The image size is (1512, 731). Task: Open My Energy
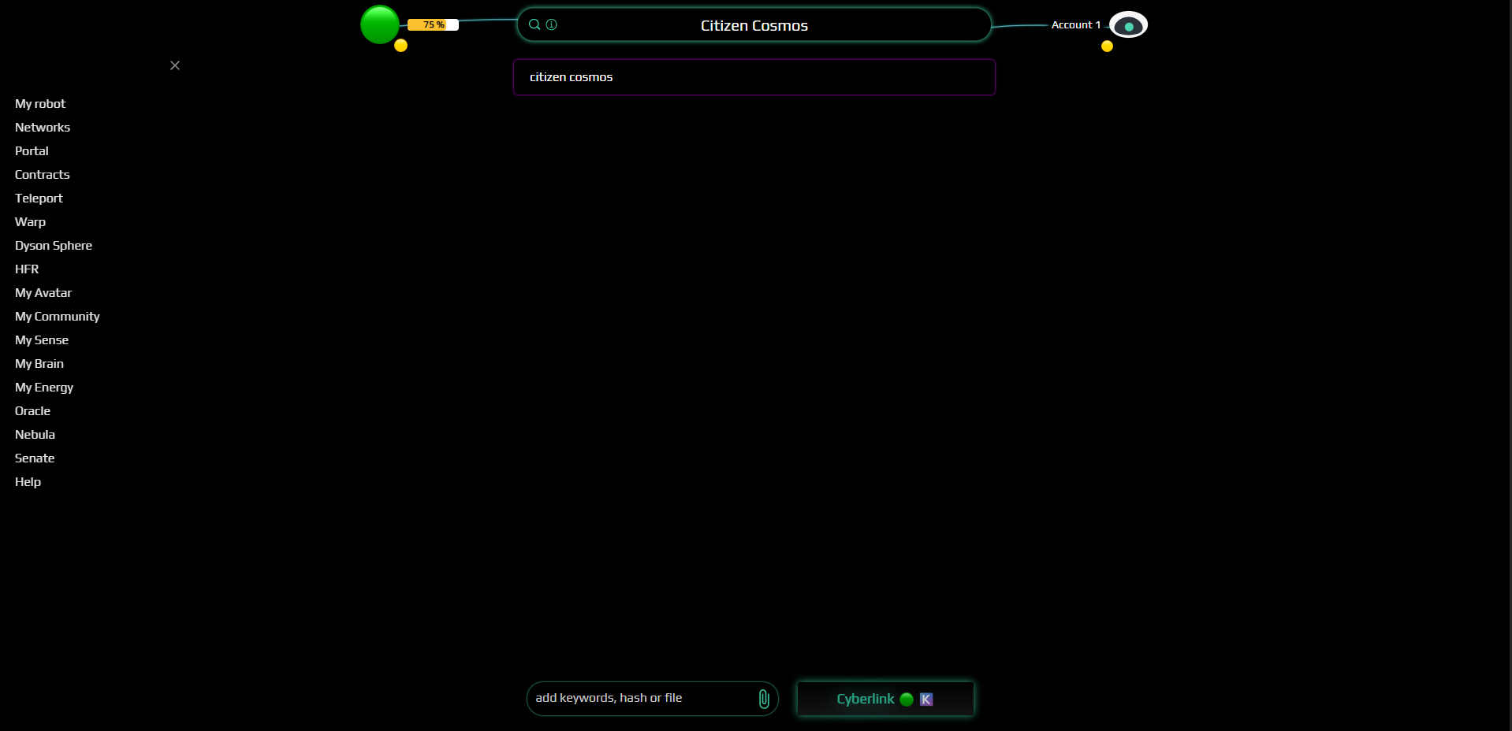click(x=44, y=388)
